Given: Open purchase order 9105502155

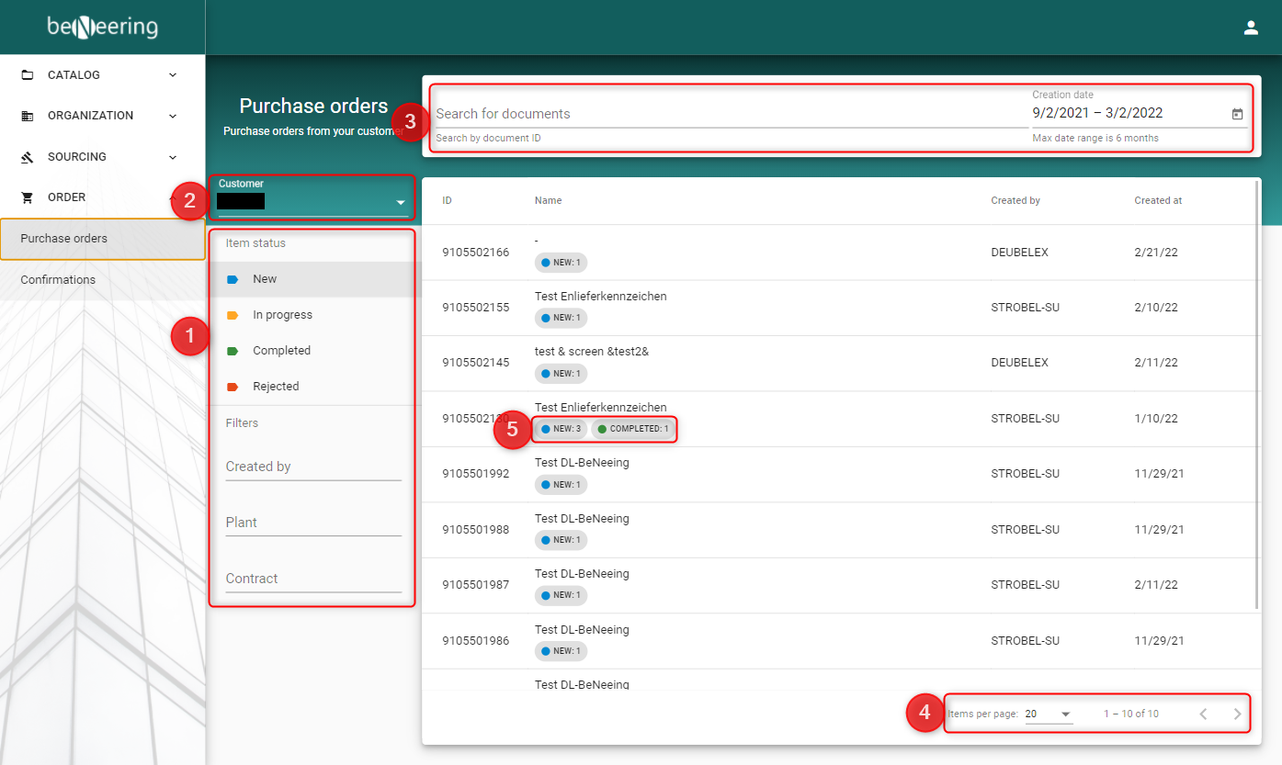Looking at the screenshot, I should 475,308.
